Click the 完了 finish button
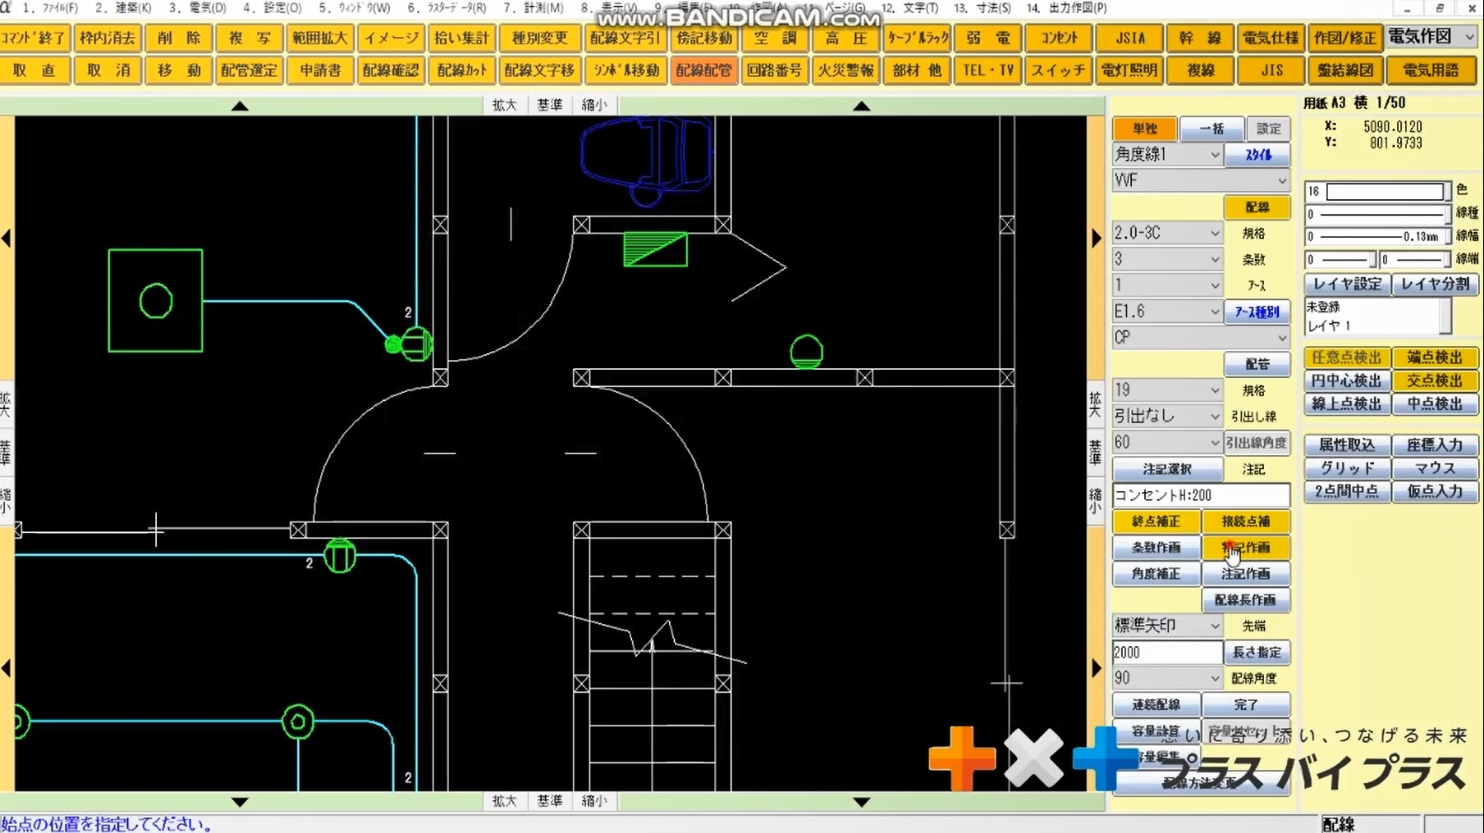This screenshot has height=833, width=1484. tap(1245, 705)
